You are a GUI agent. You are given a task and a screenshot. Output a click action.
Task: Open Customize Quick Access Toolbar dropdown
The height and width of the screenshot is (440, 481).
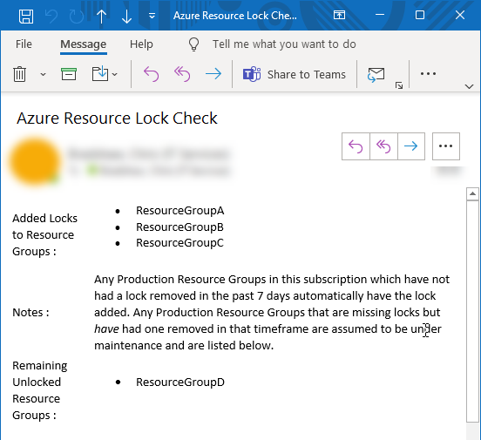[x=152, y=16]
